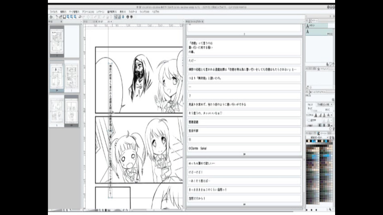The image size is (383, 215).
Task: Switch to the Color Set panel tab
Action: (322, 133)
